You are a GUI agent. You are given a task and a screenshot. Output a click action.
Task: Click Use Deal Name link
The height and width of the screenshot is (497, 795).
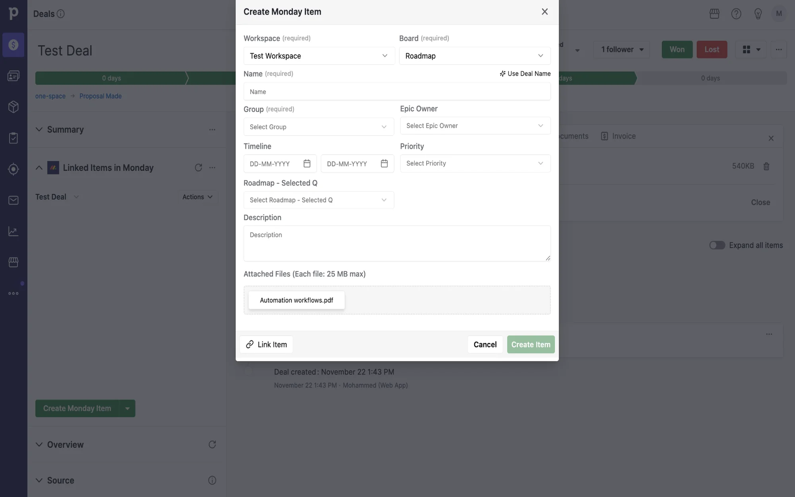coord(525,74)
